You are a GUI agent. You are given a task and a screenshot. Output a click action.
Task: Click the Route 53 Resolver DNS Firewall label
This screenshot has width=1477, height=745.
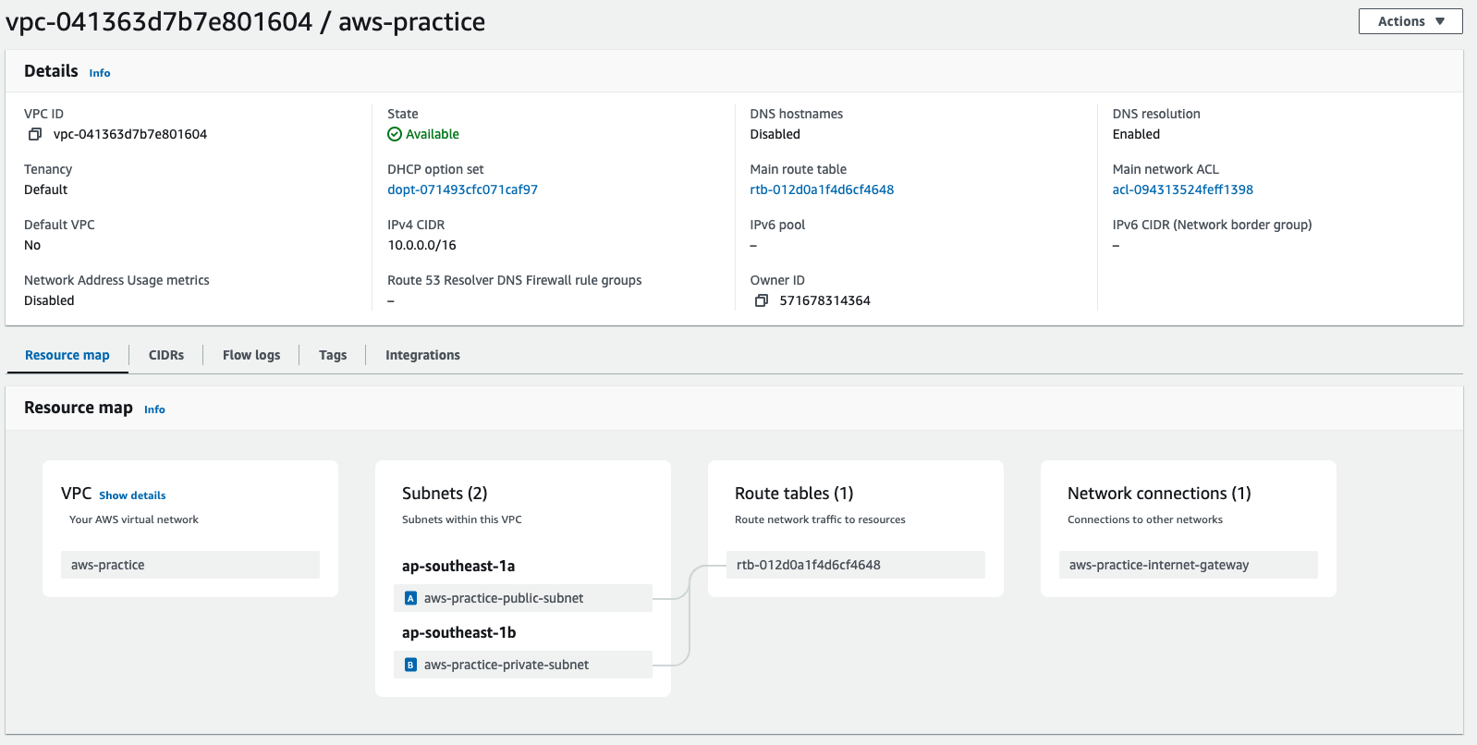pos(514,280)
